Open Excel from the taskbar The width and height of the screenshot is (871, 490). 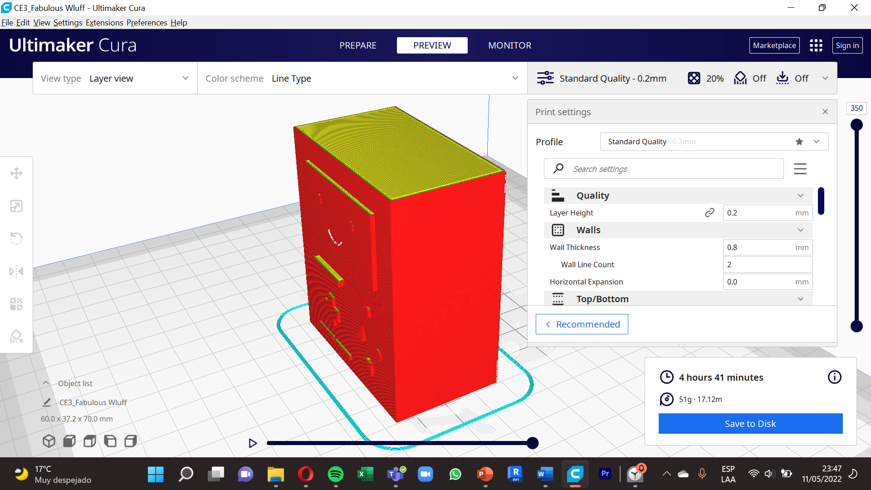[x=365, y=474]
